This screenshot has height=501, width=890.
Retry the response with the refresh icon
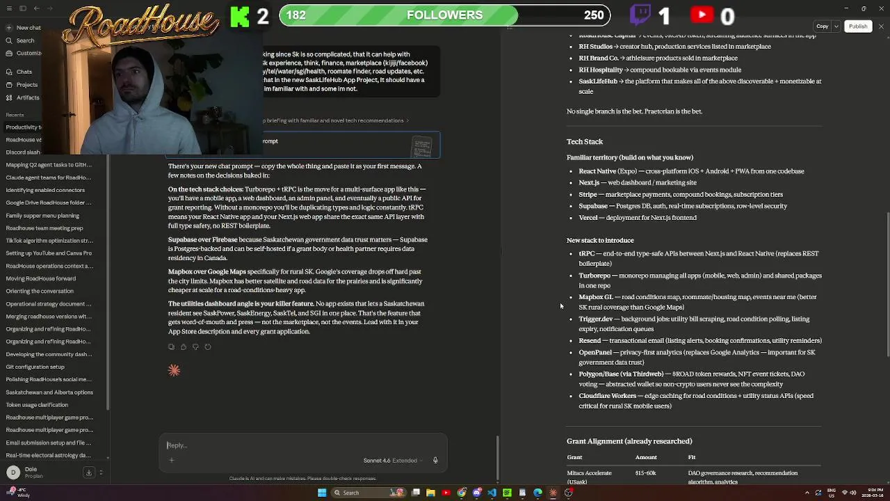point(207,347)
